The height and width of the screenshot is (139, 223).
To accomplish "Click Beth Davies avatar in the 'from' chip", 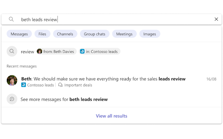I will (39, 51).
